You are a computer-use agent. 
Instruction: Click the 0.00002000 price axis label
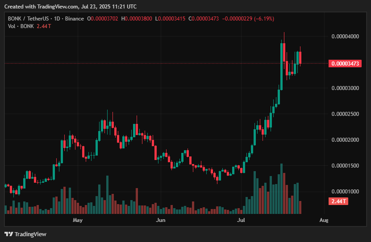pyautogui.click(x=345, y=140)
